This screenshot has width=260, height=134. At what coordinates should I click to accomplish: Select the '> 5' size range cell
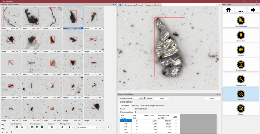click(x=126, y=121)
